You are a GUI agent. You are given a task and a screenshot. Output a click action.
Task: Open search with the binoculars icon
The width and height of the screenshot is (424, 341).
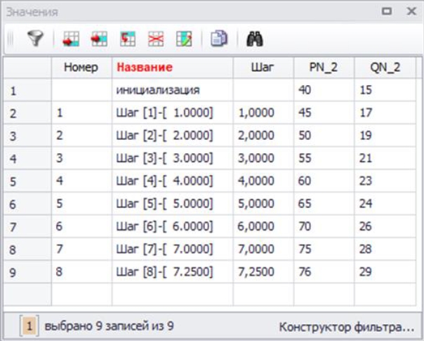pos(254,39)
